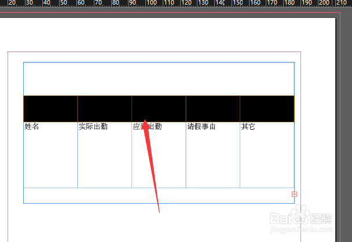Click the '姓名' table cell
Image resolution: width=352 pixels, height=242 pixels.
[50, 155]
